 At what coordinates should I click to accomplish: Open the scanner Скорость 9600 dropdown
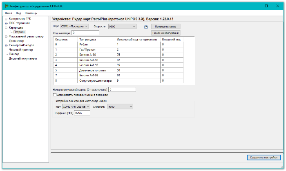tap(120, 107)
